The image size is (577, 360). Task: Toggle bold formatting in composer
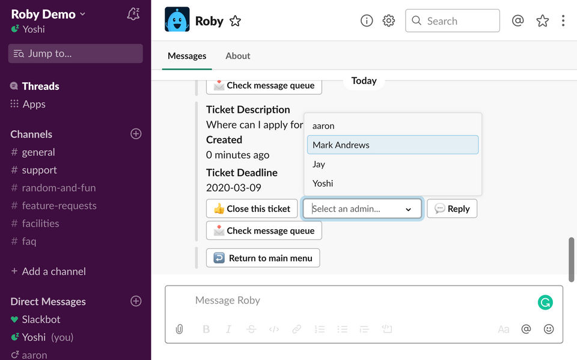[x=206, y=329]
